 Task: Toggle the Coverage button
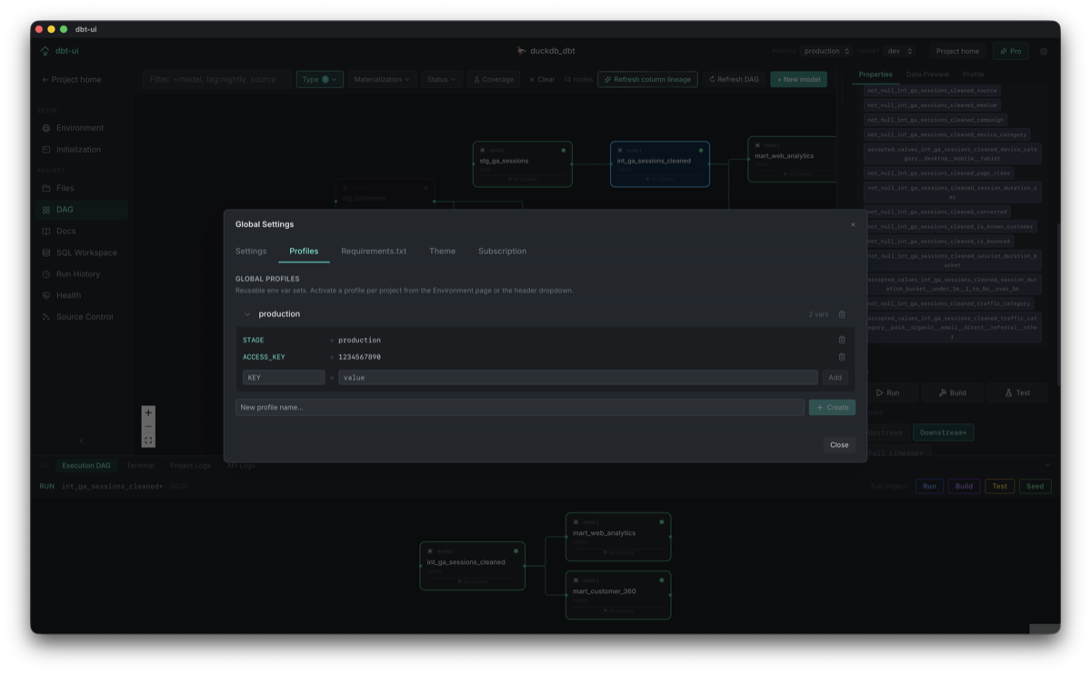(x=494, y=79)
